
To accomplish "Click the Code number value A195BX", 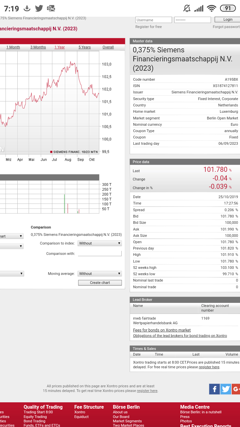I will click(x=231, y=79).
